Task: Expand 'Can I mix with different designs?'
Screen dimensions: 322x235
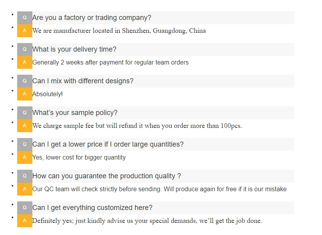Action: 83,81
